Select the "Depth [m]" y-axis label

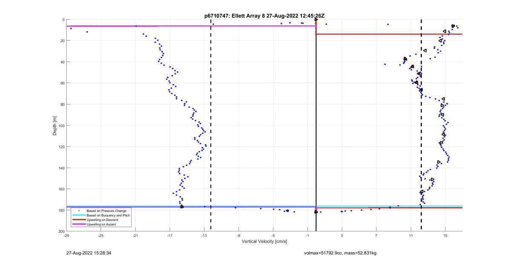click(55, 126)
